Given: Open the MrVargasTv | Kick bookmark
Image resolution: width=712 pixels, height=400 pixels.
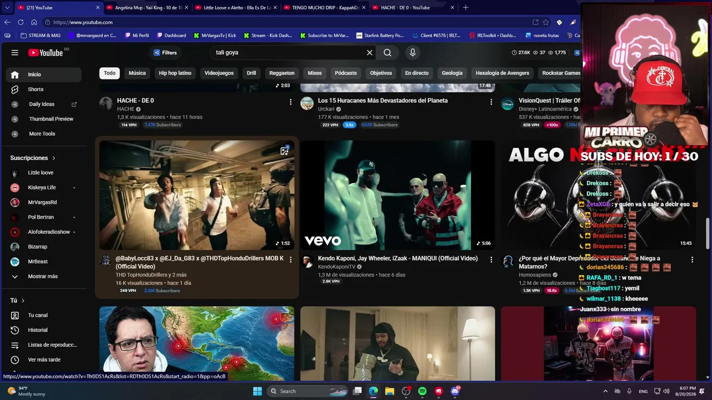Looking at the screenshot, I should 215,36.
